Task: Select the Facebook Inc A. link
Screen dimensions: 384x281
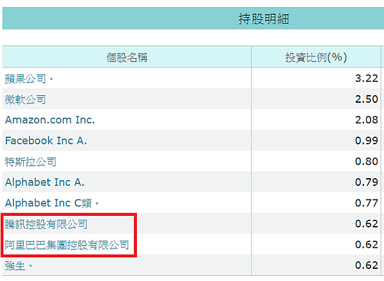Action: point(45,140)
